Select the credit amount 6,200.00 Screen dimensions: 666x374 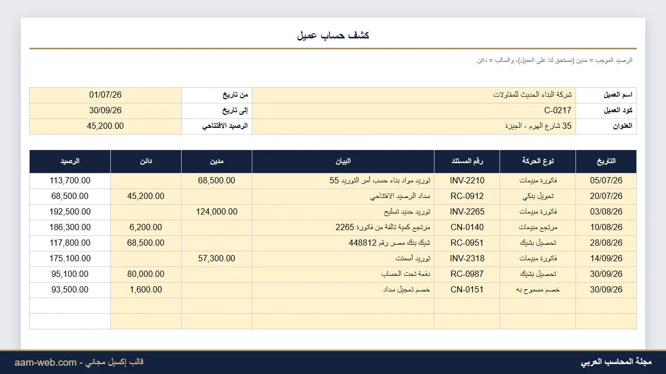click(146, 228)
